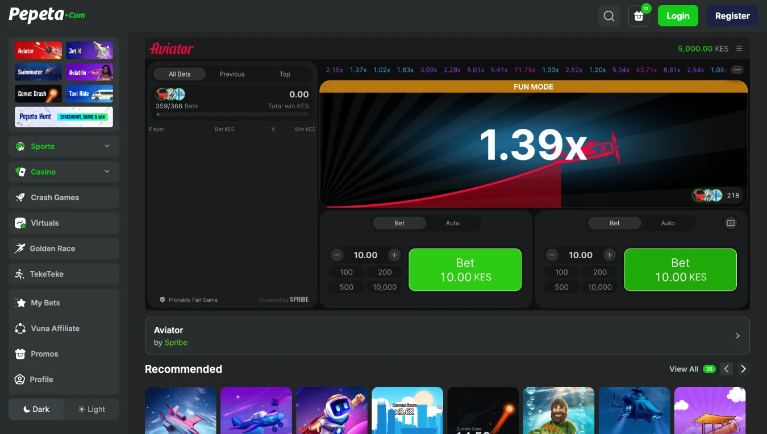Expand the Aviator by Spribe info row

pos(447,336)
